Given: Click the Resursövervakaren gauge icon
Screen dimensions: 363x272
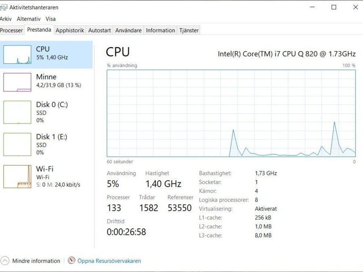Looking at the screenshot, I should coord(72,260).
